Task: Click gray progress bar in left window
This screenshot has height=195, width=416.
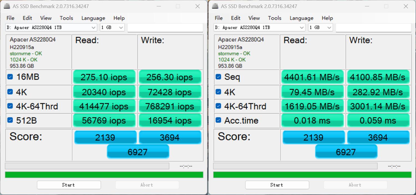Action: click(x=87, y=166)
